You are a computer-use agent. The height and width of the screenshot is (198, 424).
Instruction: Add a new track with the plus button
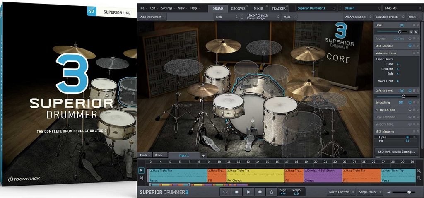click(x=203, y=155)
